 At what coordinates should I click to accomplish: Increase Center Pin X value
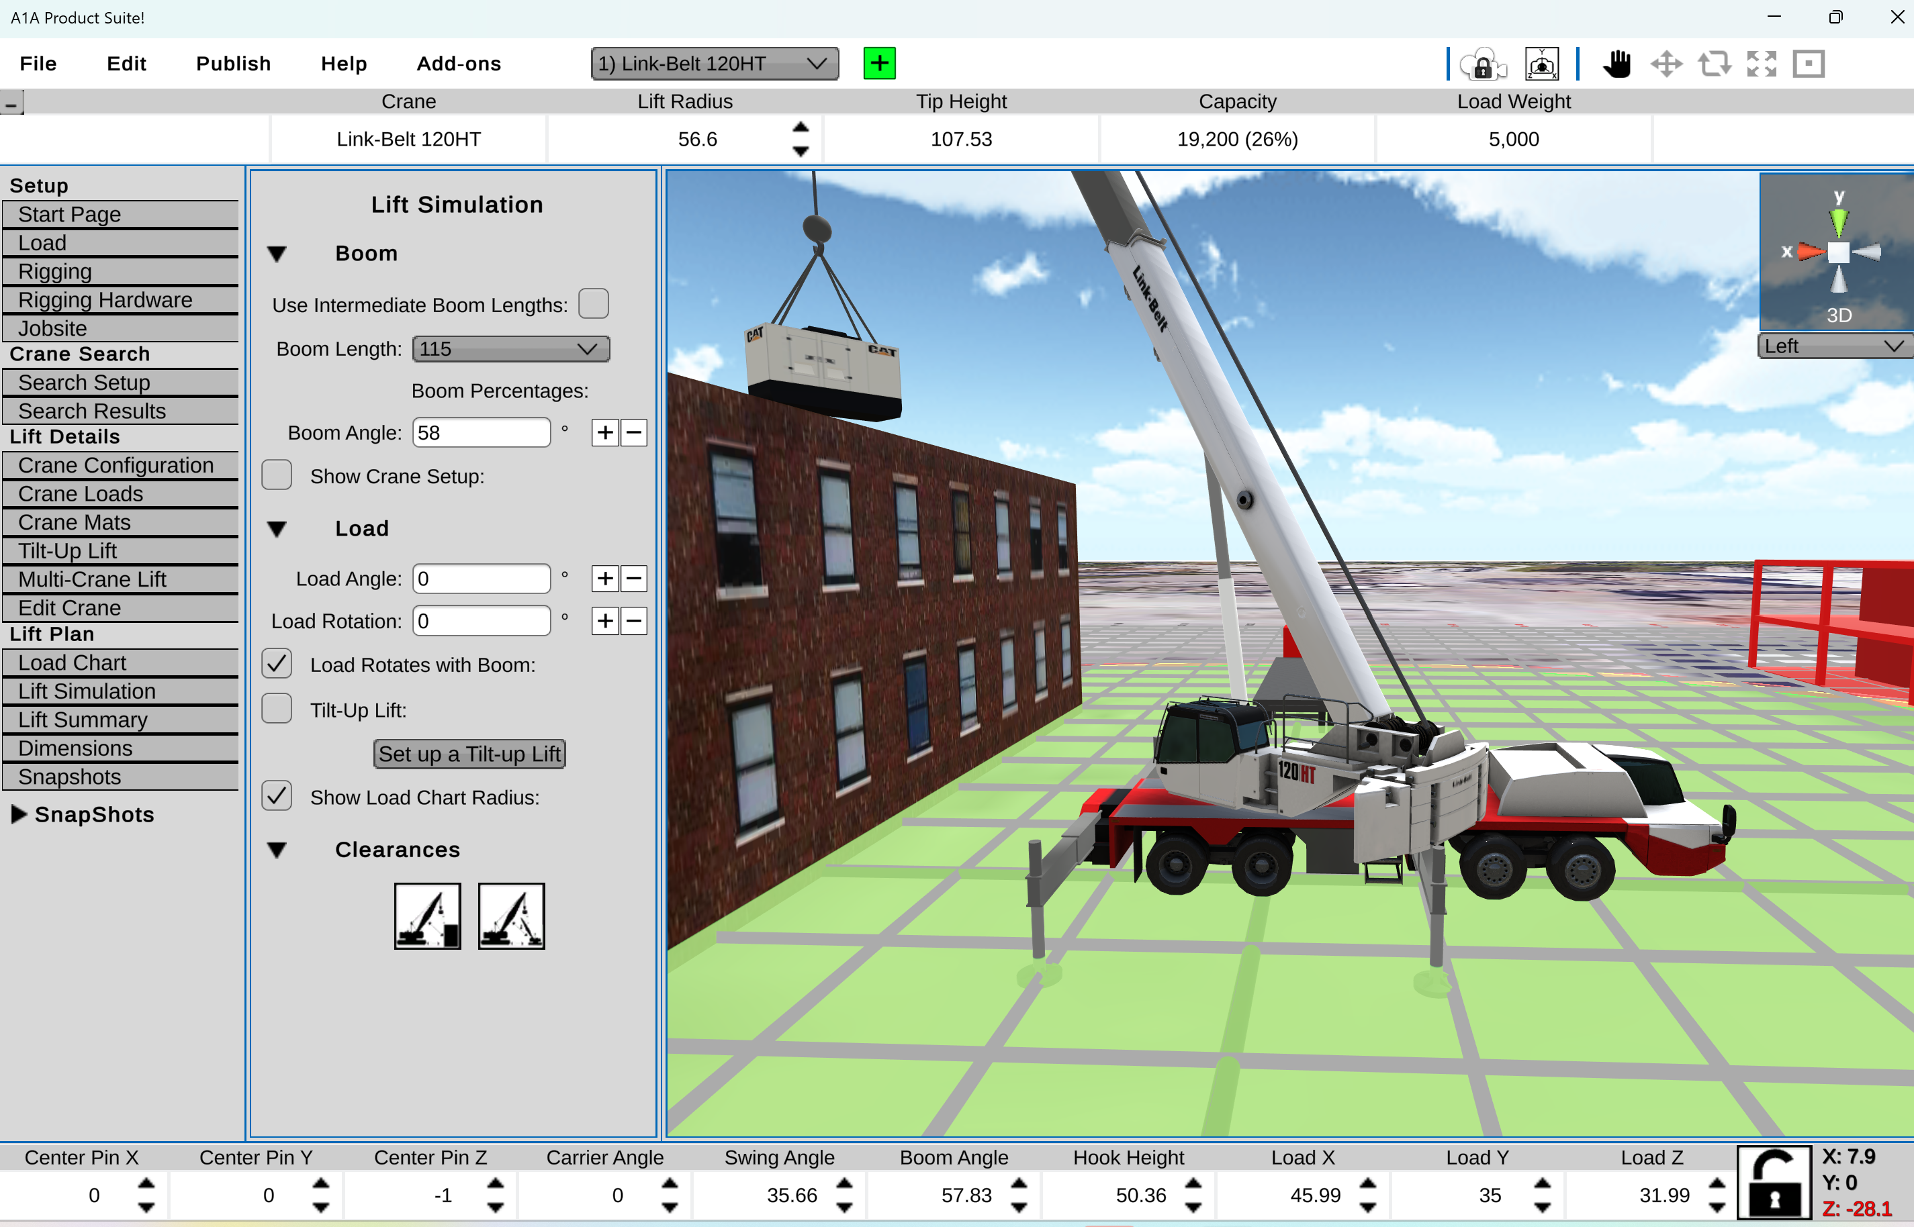(146, 1183)
